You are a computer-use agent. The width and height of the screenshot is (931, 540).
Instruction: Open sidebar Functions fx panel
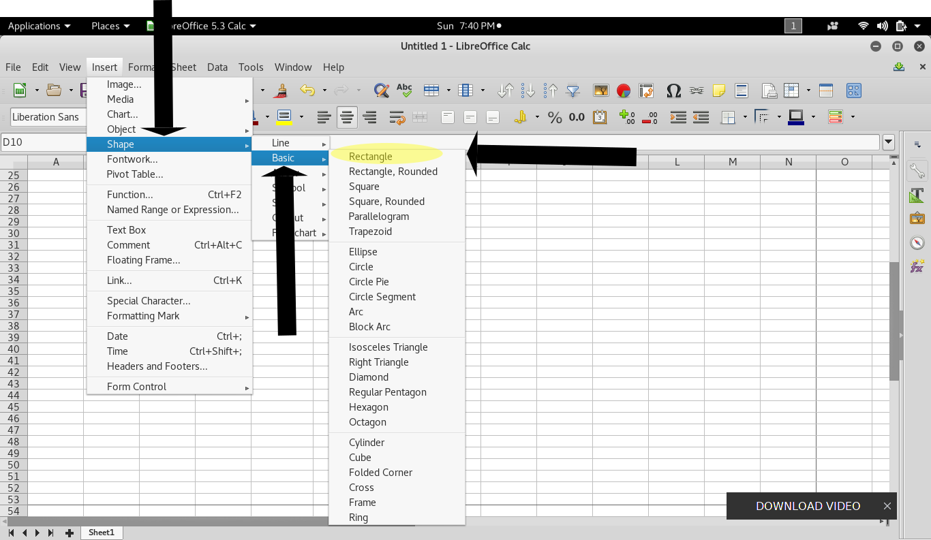(917, 266)
